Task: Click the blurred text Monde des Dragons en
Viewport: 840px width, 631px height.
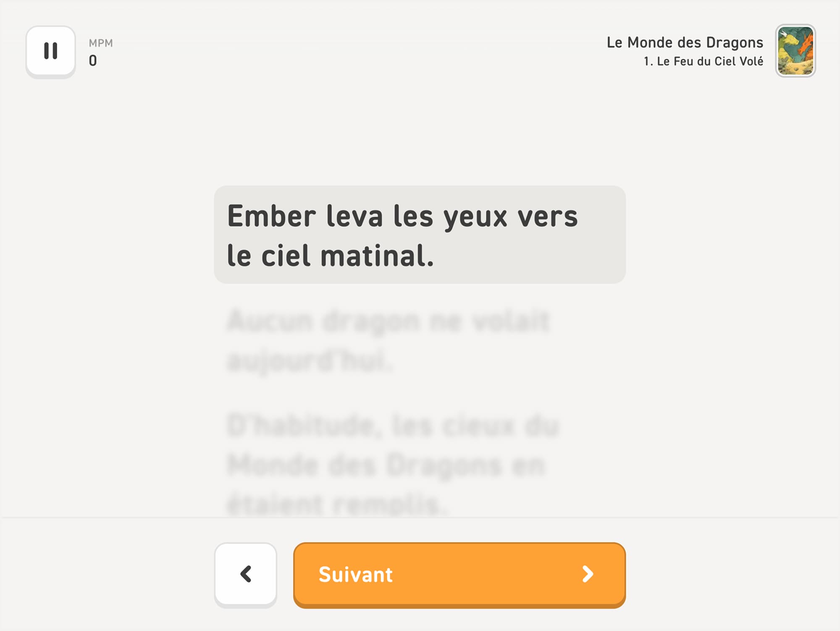Action: tap(386, 465)
